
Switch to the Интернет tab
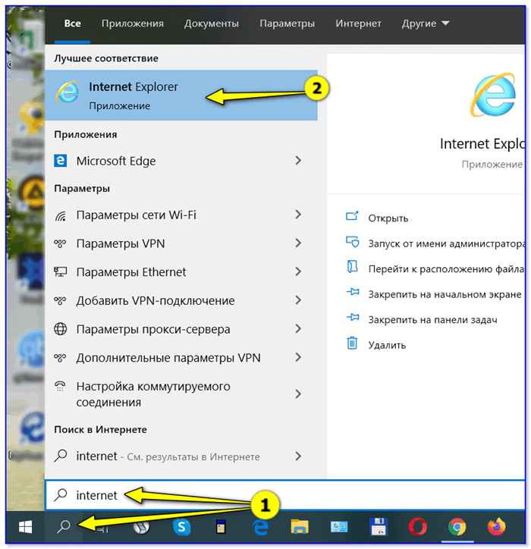pyautogui.click(x=358, y=24)
